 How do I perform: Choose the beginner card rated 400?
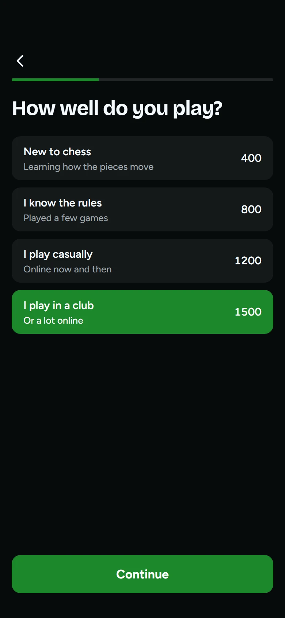[x=142, y=158]
